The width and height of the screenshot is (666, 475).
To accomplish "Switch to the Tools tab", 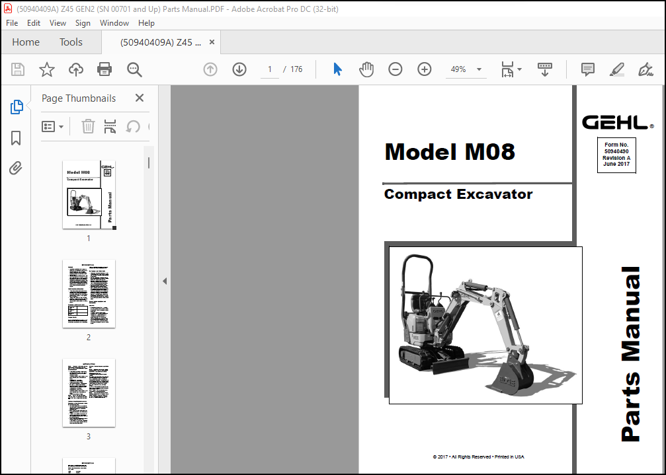I will [71, 42].
